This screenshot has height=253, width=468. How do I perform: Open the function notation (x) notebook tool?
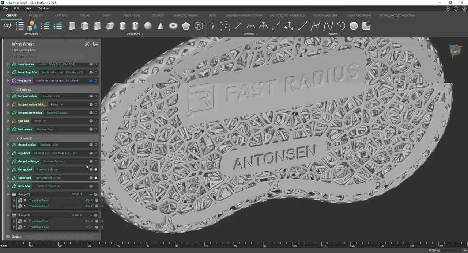coord(6,26)
